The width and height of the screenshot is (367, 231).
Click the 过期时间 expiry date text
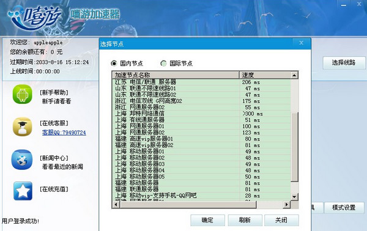(x=50, y=62)
